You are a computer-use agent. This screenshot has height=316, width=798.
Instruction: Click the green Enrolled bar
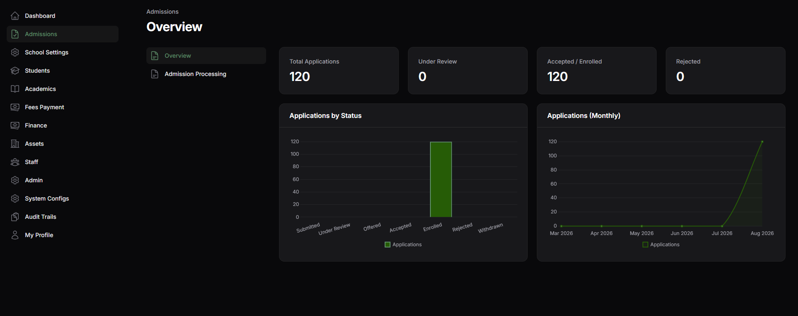[441, 179]
